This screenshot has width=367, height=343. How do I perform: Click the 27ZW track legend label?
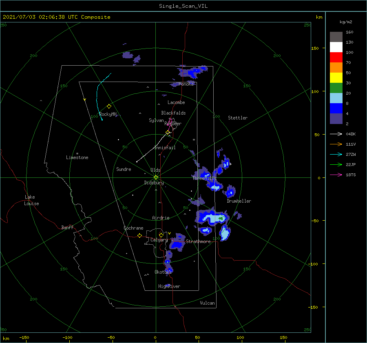pos(351,154)
